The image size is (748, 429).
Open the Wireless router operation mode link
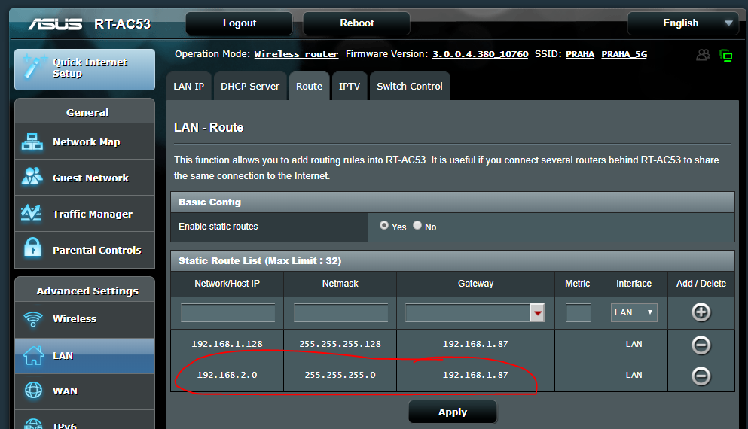(x=296, y=54)
